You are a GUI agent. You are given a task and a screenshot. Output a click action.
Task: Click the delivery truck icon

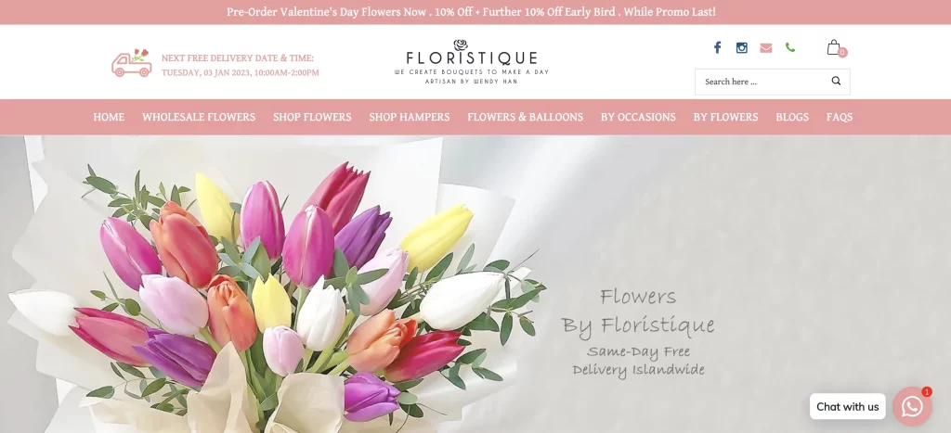coord(132,63)
